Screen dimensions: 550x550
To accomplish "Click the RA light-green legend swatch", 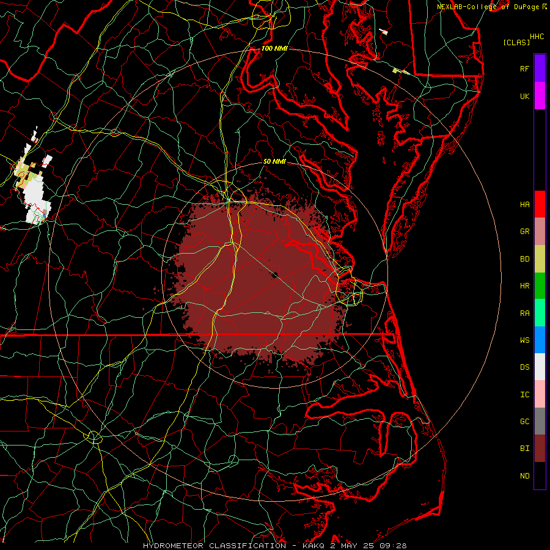I will click(x=540, y=313).
